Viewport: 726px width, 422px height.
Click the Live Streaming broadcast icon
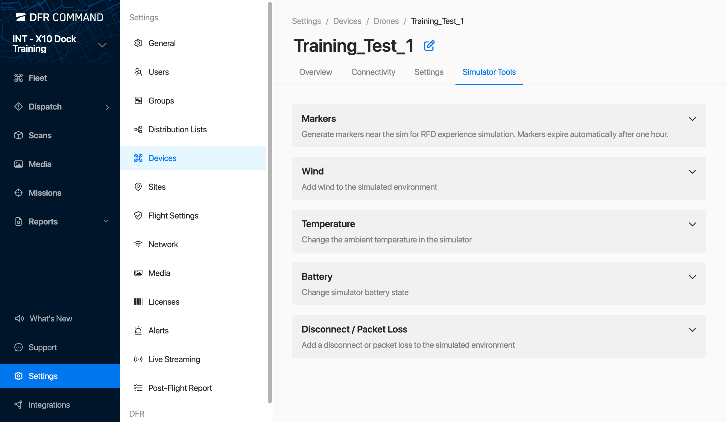click(x=138, y=359)
